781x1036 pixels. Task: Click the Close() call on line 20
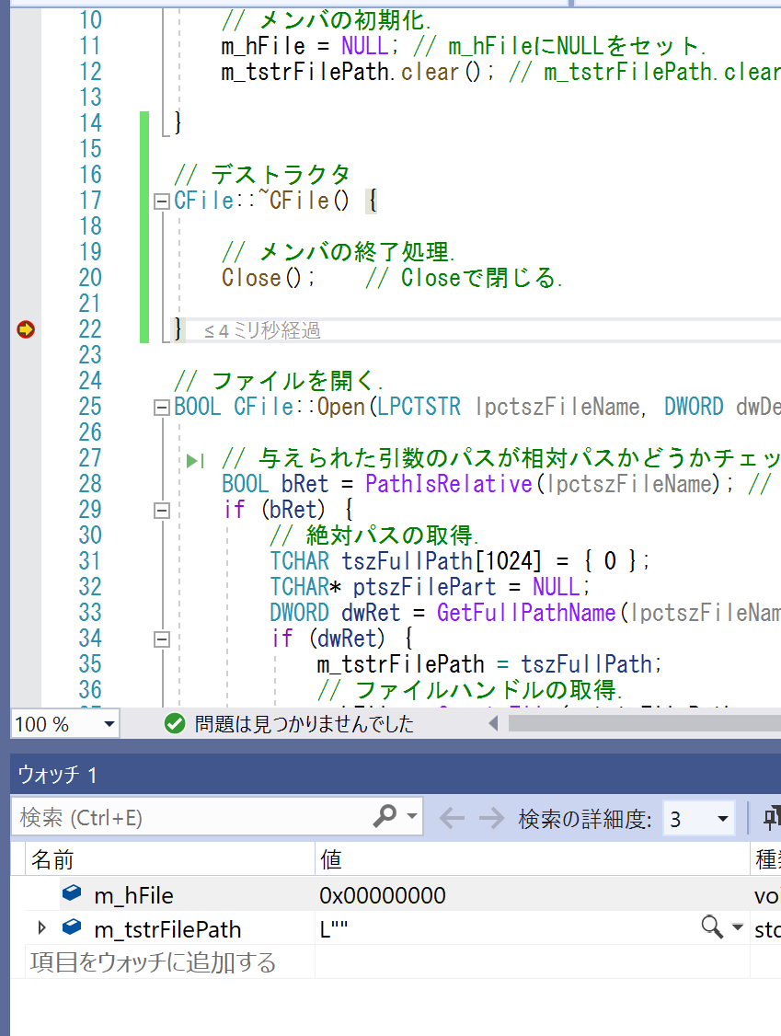pos(268,278)
